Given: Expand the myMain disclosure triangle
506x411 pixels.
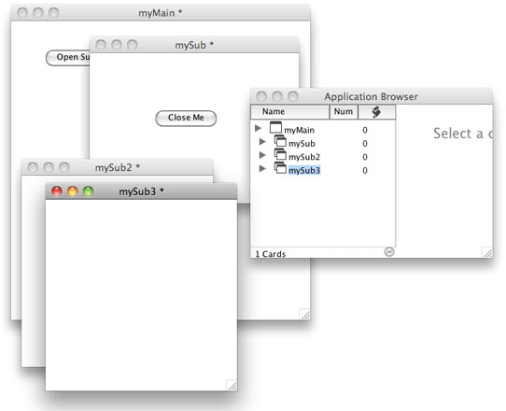Looking at the screenshot, I should [258, 128].
